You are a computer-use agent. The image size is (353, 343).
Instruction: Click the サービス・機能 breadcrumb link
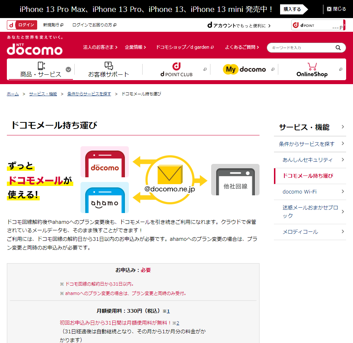tap(43, 94)
